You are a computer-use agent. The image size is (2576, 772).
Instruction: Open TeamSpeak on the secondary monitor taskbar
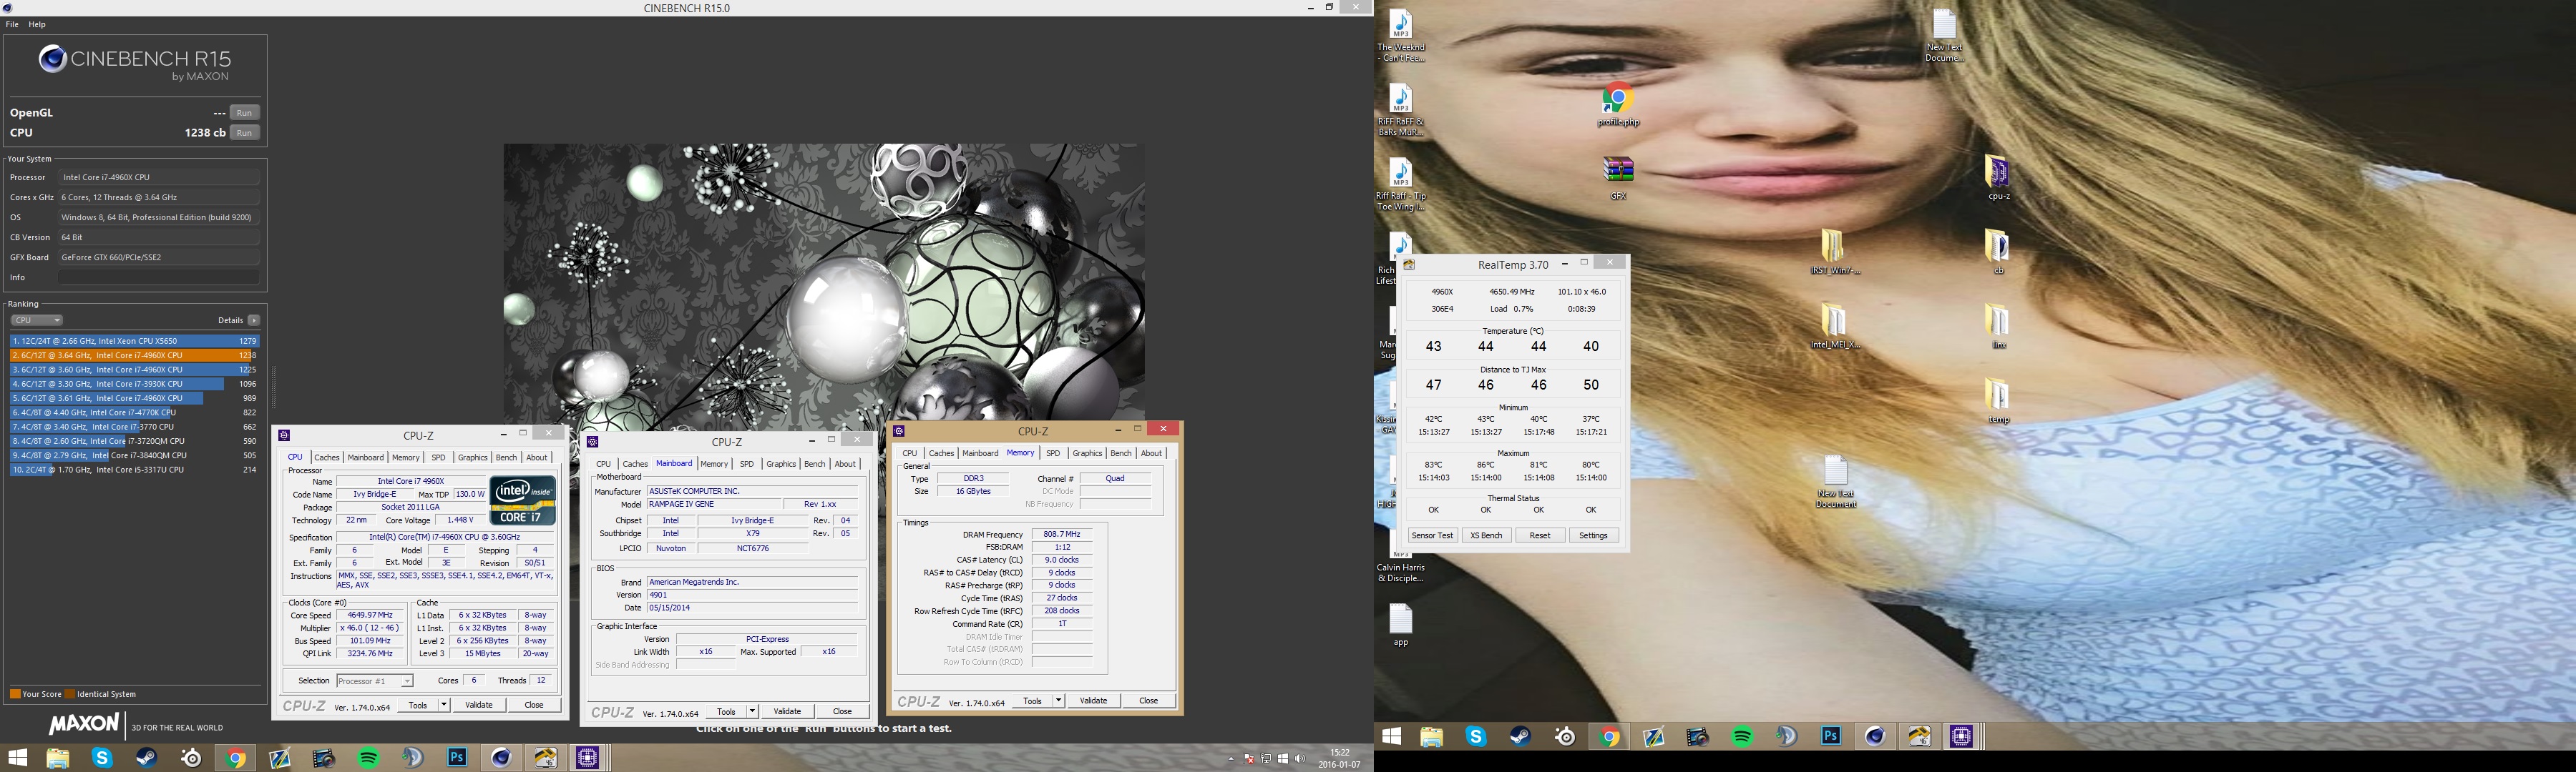coord(1786,737)
